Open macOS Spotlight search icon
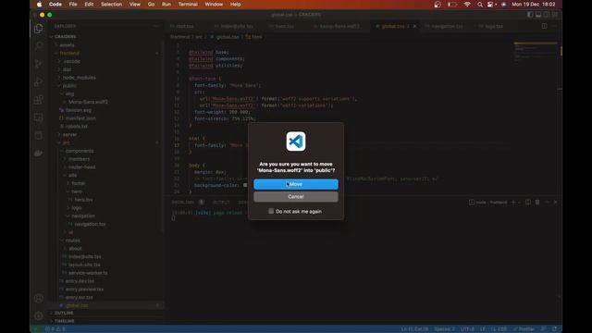The height and width of the screenshot is (333, 592). (479, 5)
